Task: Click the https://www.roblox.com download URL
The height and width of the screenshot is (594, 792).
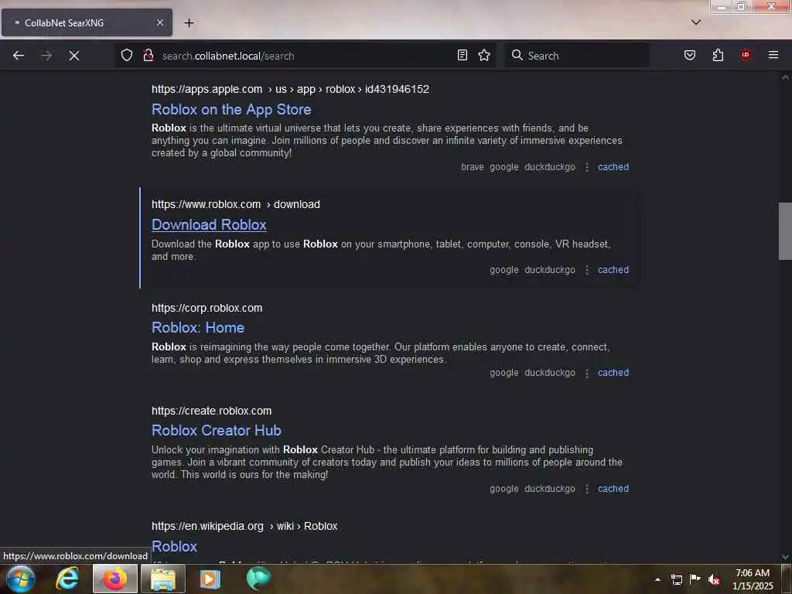Action: [x=236, y=204]
